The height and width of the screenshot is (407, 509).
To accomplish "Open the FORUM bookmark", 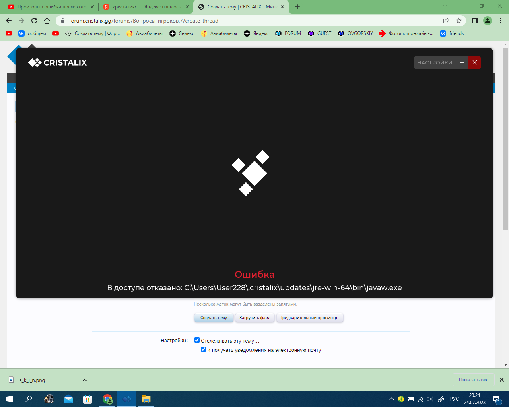I will [288, 33].
